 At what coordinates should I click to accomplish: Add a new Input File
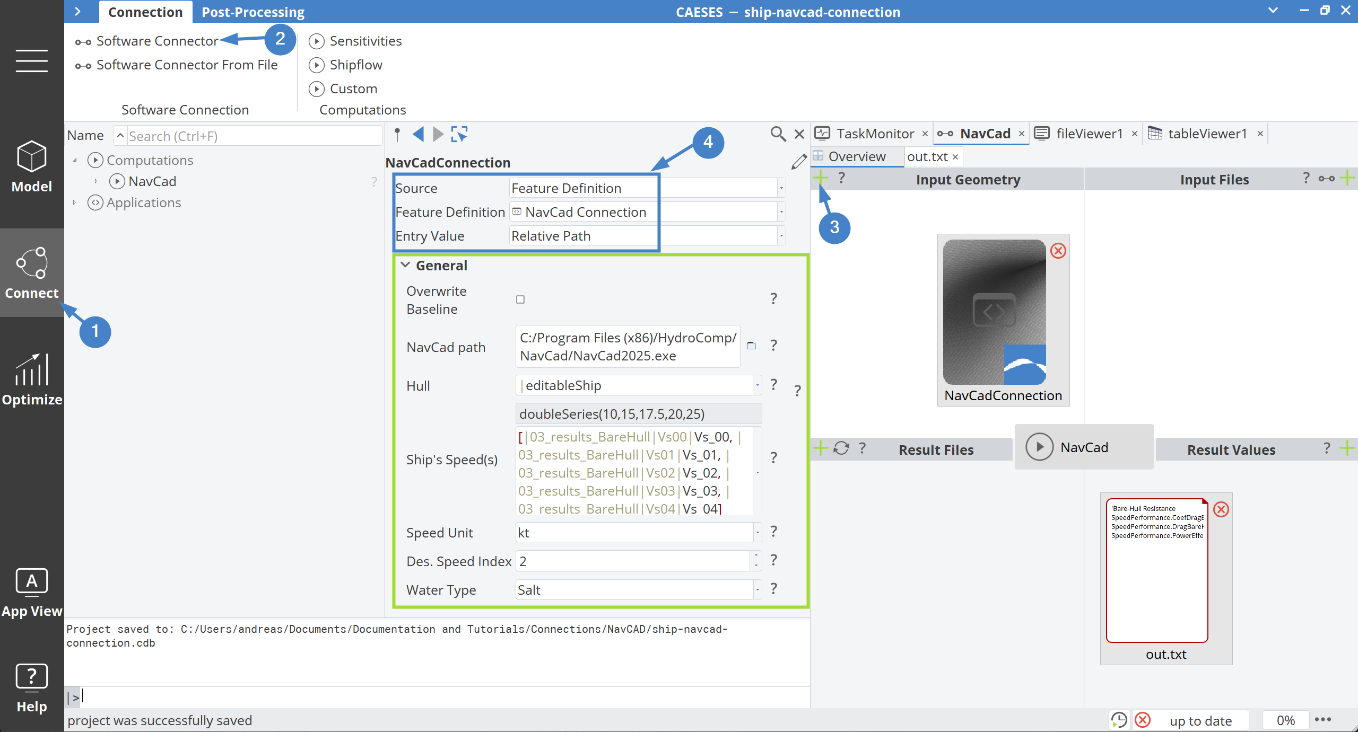(1347, 178)
